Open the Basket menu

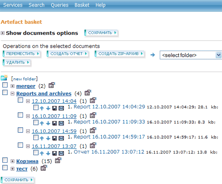click(x=82, y=5)
